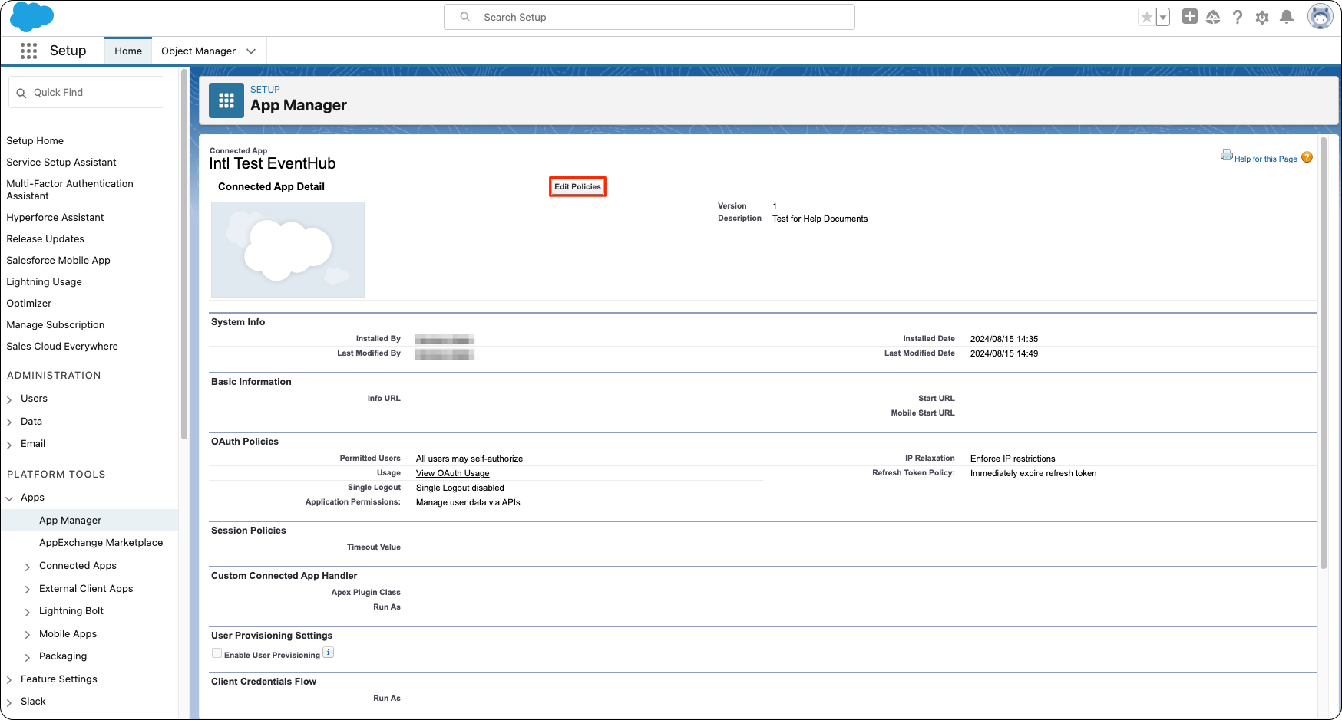Screen dimensions: 1342x720
Task: Click Last Modified Date value 2024/08/15 14:49
Action: point(1004,353)
